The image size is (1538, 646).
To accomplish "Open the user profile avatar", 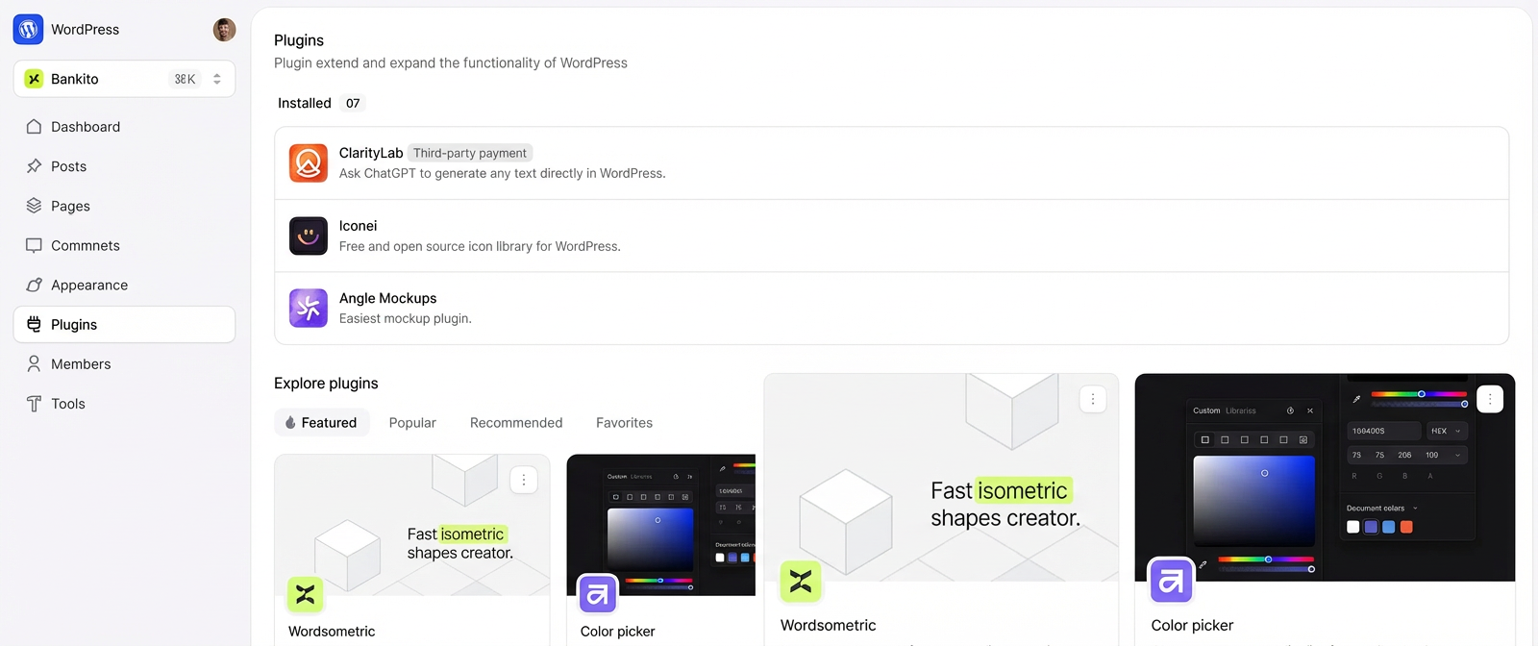I will pyautogui.click(x=224, y=30).
